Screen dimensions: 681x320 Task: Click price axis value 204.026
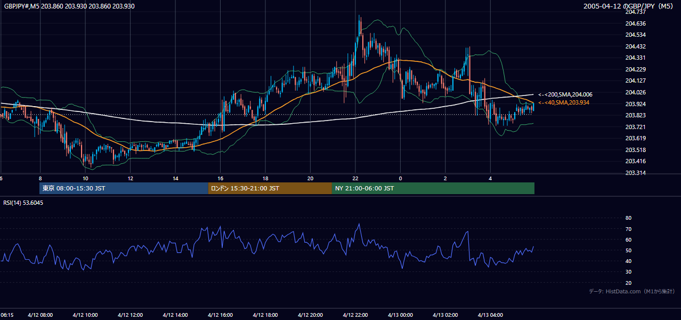click(x=635, y=92)
